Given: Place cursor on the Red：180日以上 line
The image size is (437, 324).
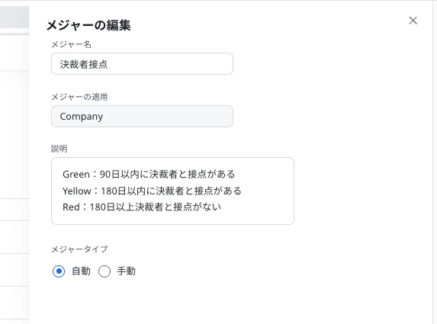Looking at the screenshot, I should pos(142,207).
